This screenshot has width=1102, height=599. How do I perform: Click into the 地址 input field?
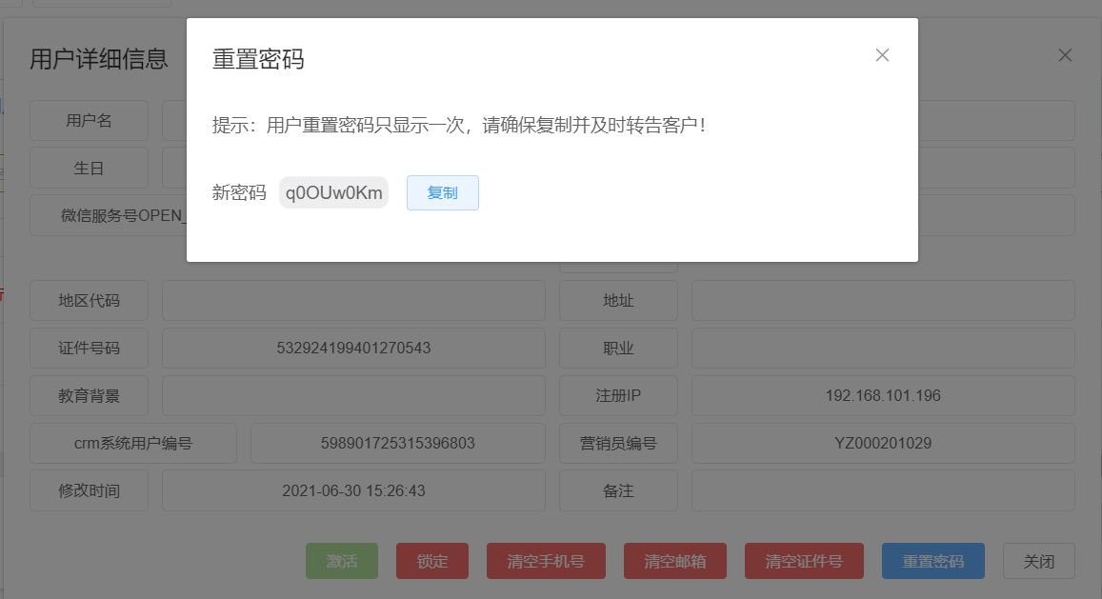pos(882,301)
